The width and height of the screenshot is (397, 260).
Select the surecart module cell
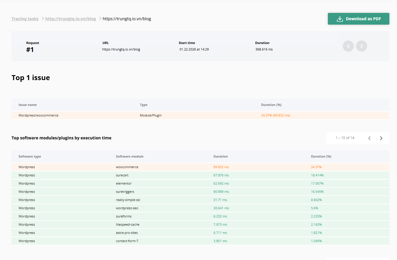point(122,175)
